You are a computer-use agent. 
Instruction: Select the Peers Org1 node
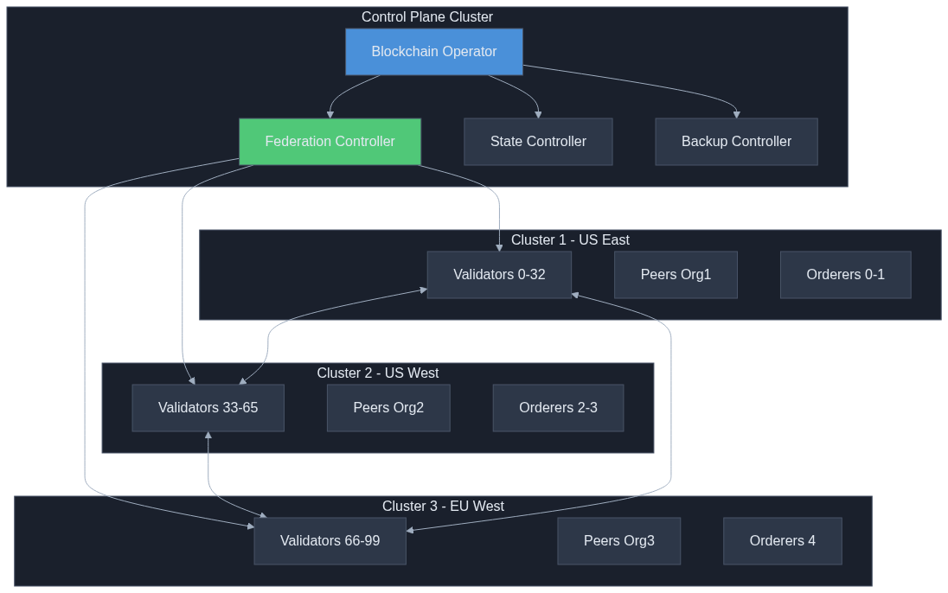676,275
